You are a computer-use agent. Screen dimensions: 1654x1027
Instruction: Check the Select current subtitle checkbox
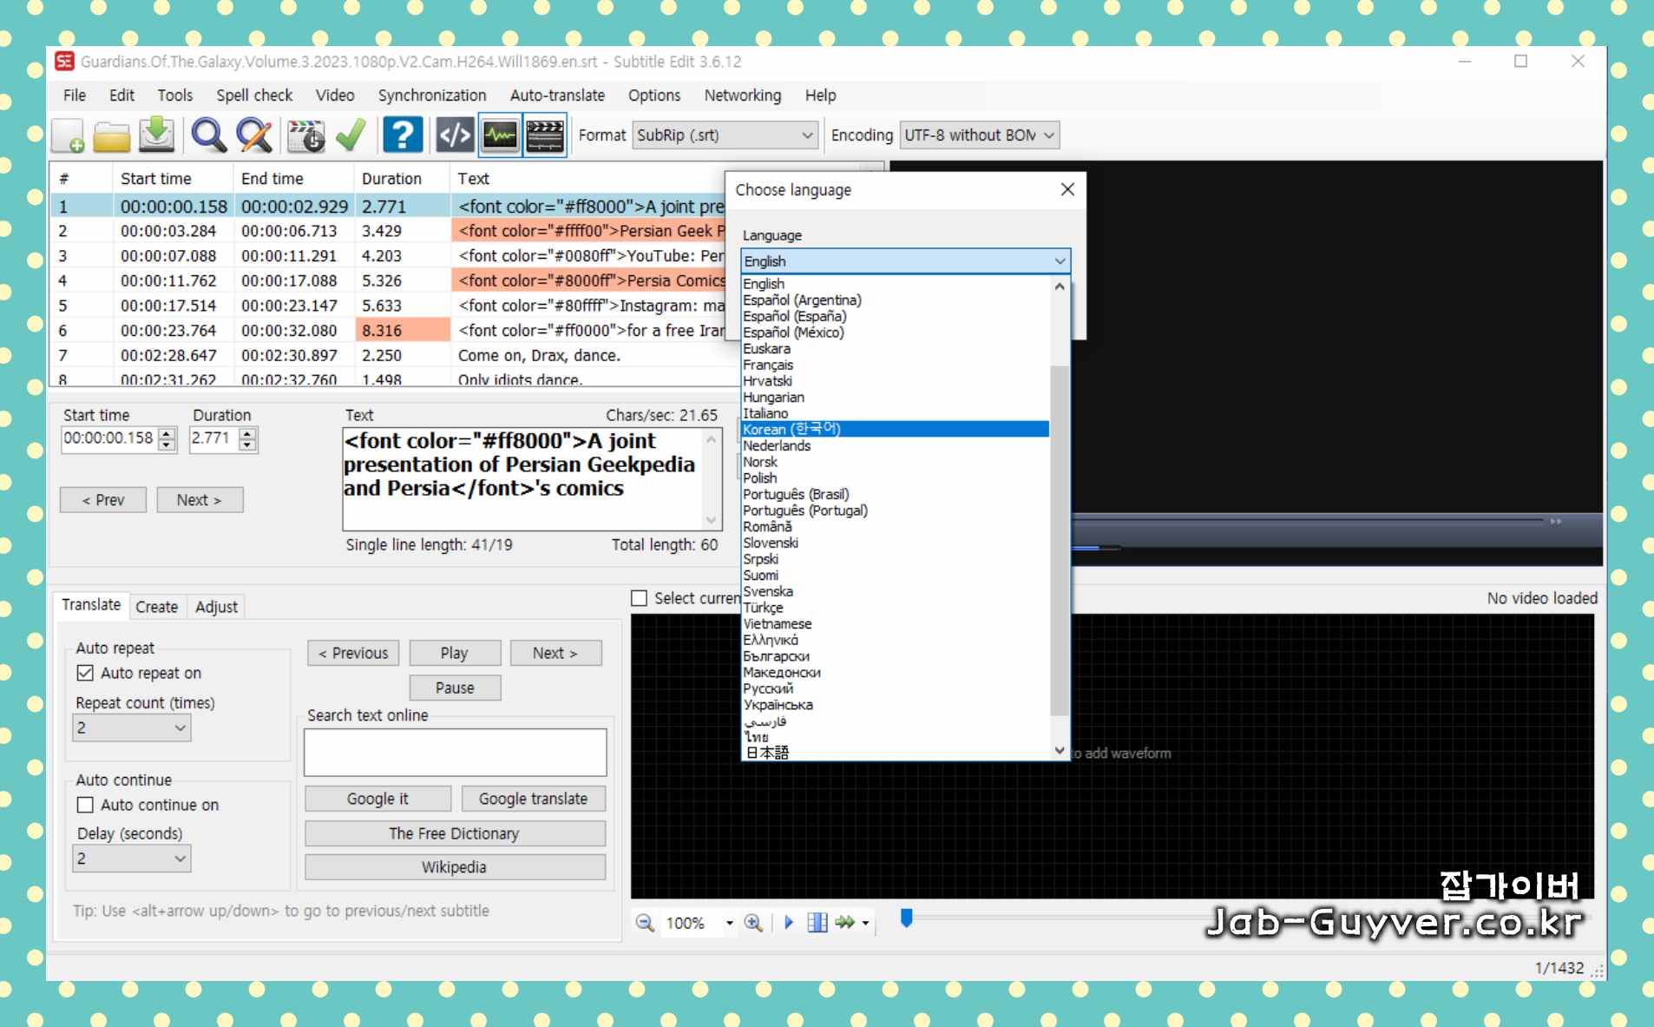coord(640,598)
